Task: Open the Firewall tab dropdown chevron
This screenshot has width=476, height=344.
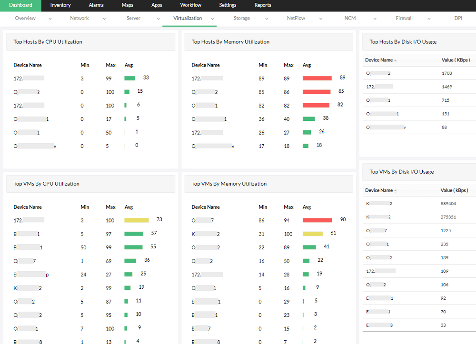Action: pyautogui.click(x=429, y=19)
